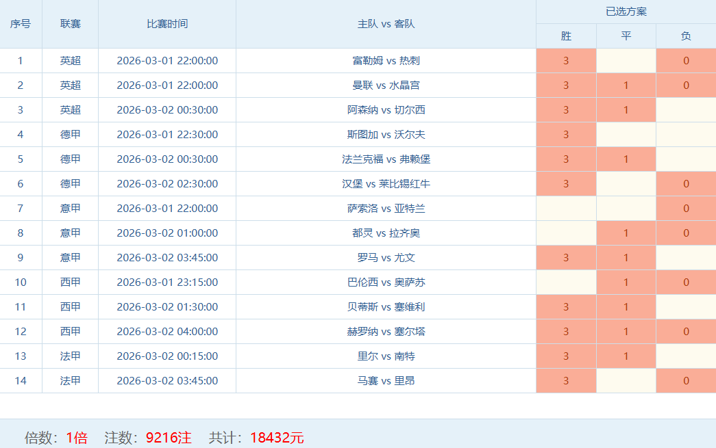Toggle the draw (1) cell for 曼联 vs 水晶宫

point(626,85)
